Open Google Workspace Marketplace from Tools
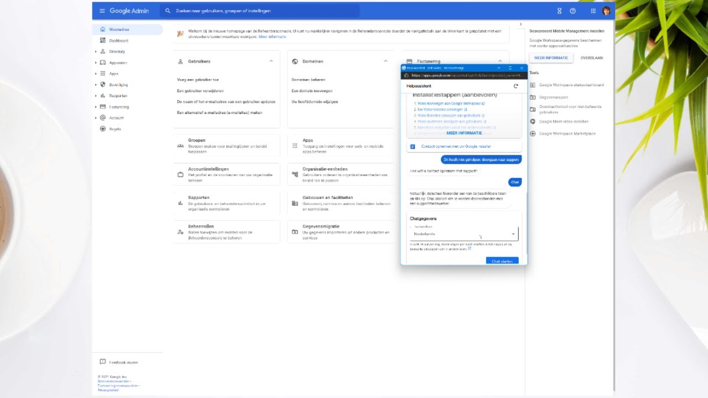This screenshot has height=398, width=708. click(x=569, y=133)
